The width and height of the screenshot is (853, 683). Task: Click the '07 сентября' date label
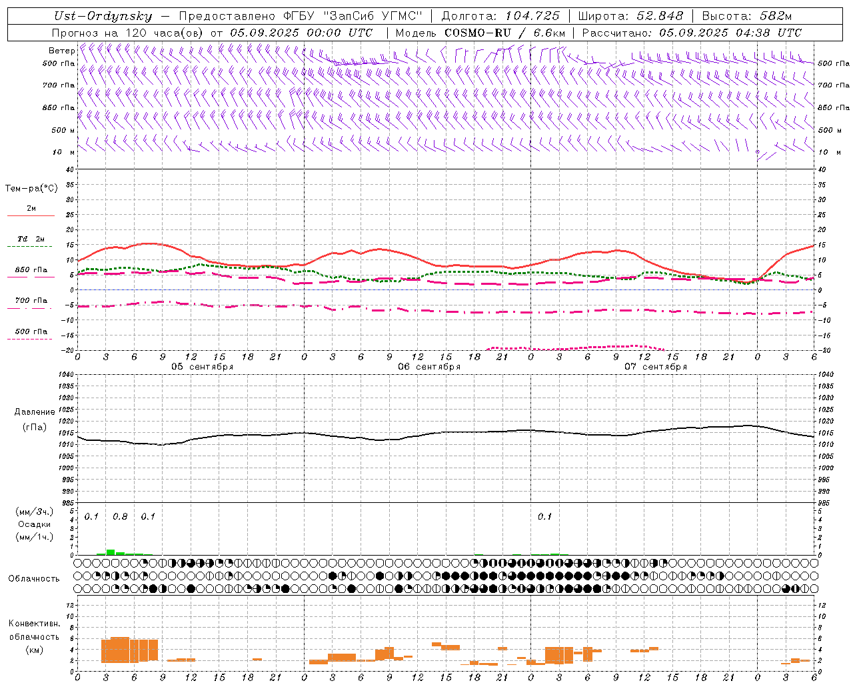click(655, 367)
